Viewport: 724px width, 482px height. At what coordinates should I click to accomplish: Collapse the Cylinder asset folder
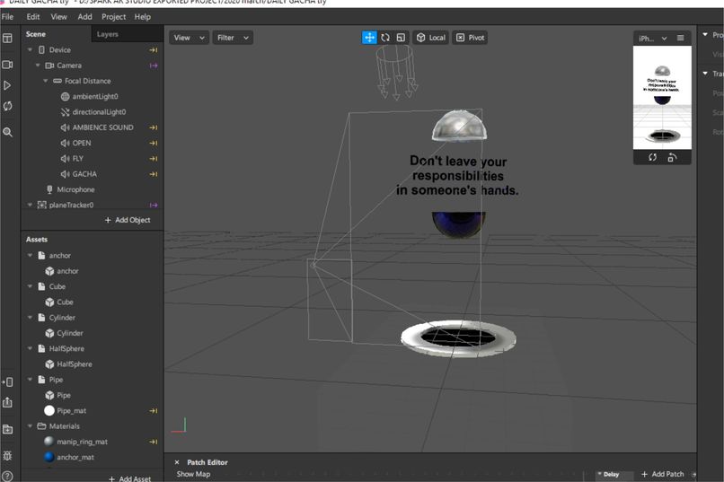(30, 318)
